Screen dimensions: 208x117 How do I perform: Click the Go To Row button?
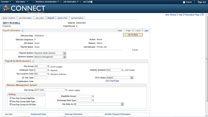(133, 35)
